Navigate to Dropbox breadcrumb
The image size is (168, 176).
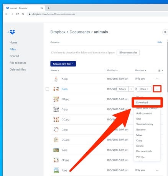point(58,32)
